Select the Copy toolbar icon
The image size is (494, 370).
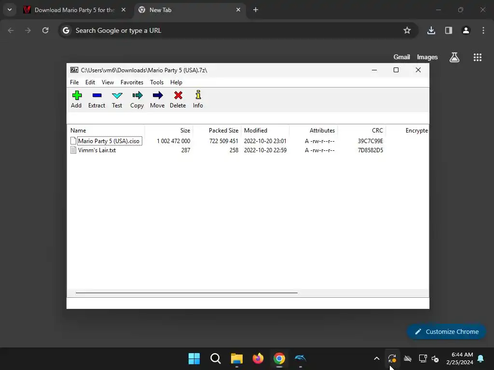pos(137,99)
